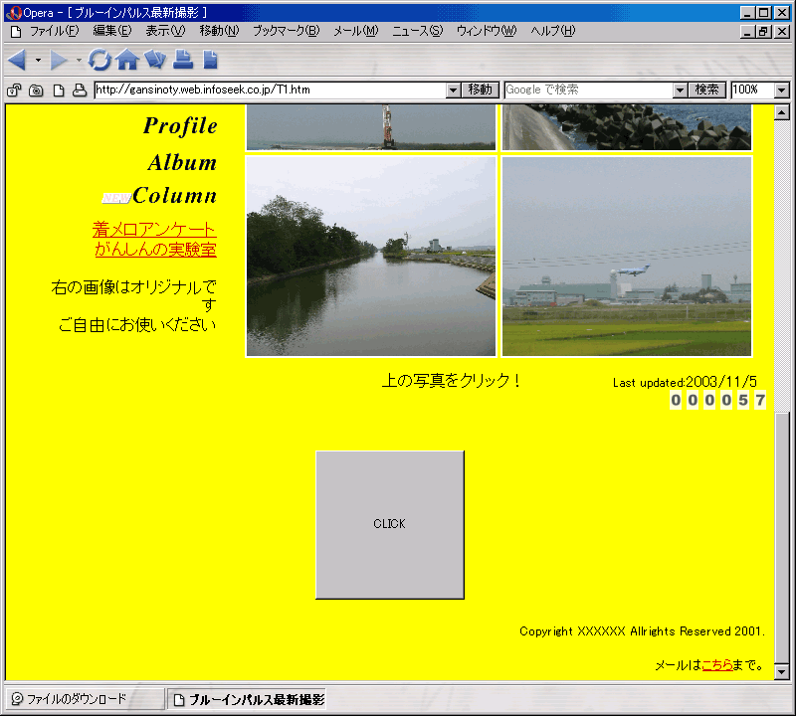Click the page scrollbar up arrow

point(782,112)
